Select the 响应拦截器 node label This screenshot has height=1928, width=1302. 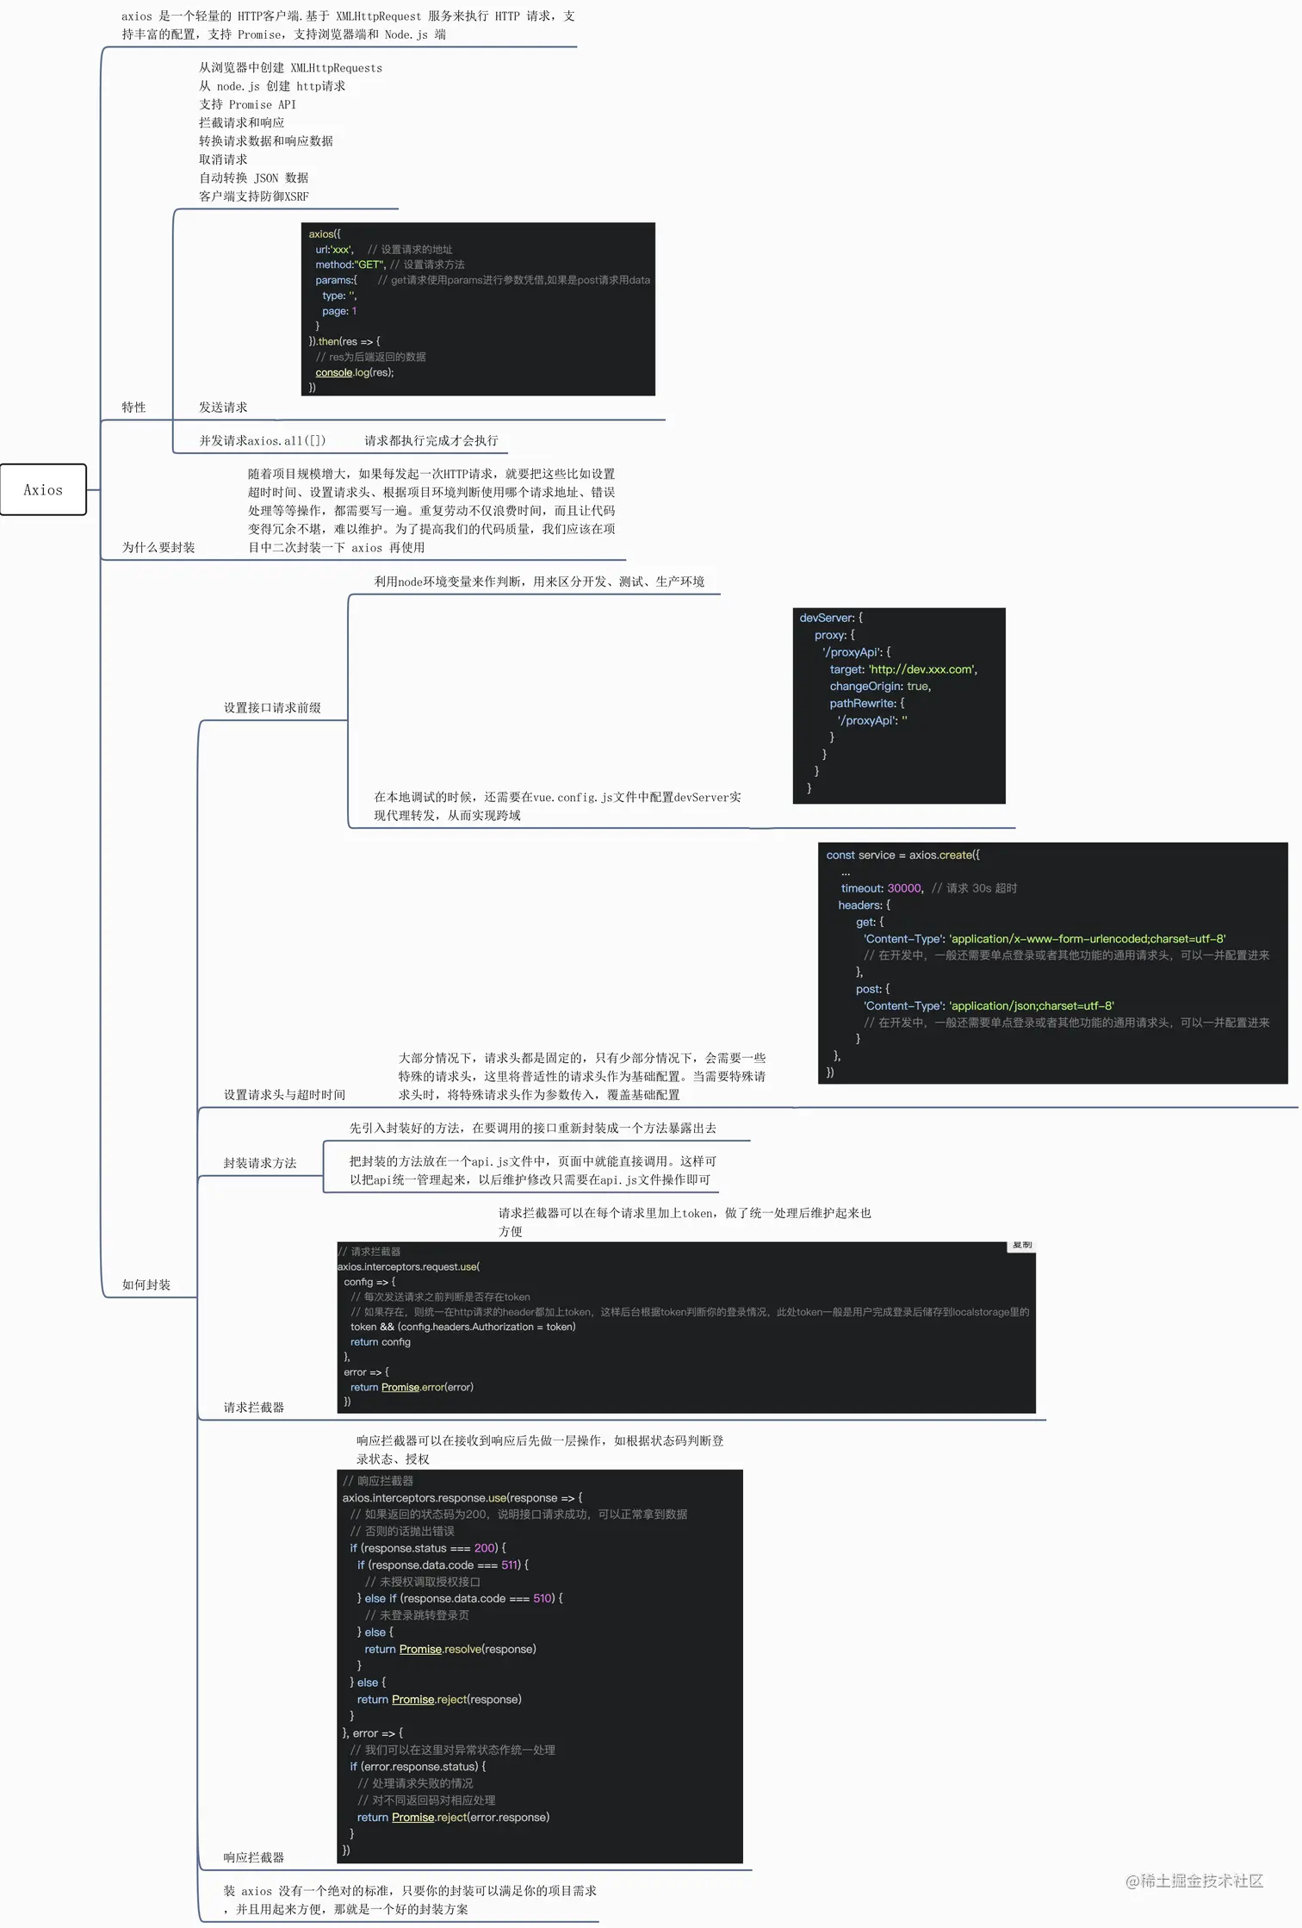pos(253,1858)
